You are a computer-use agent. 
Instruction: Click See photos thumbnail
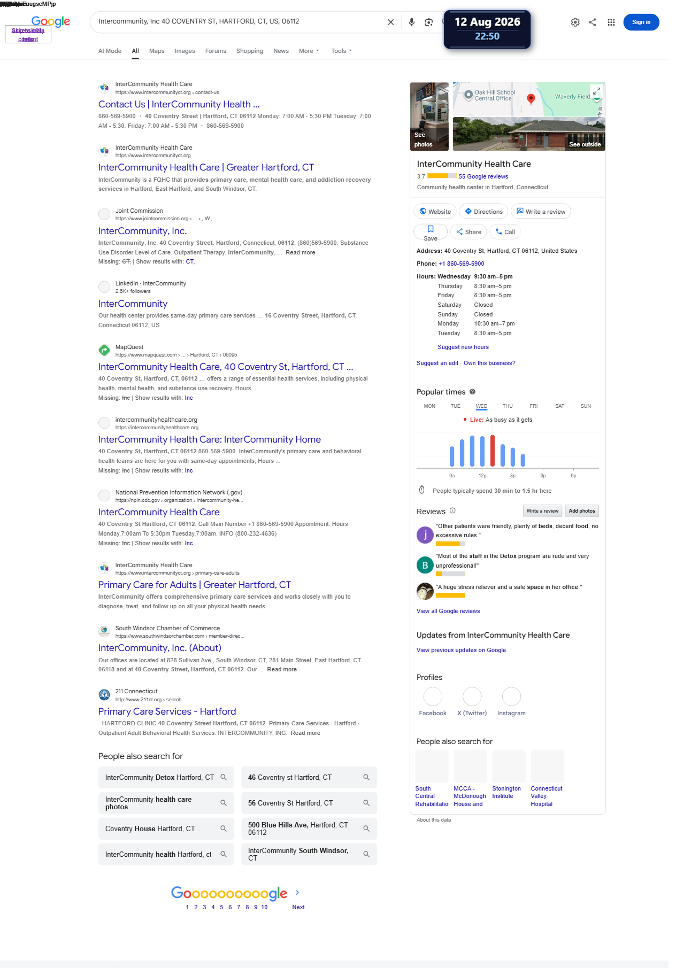[429, 116]
